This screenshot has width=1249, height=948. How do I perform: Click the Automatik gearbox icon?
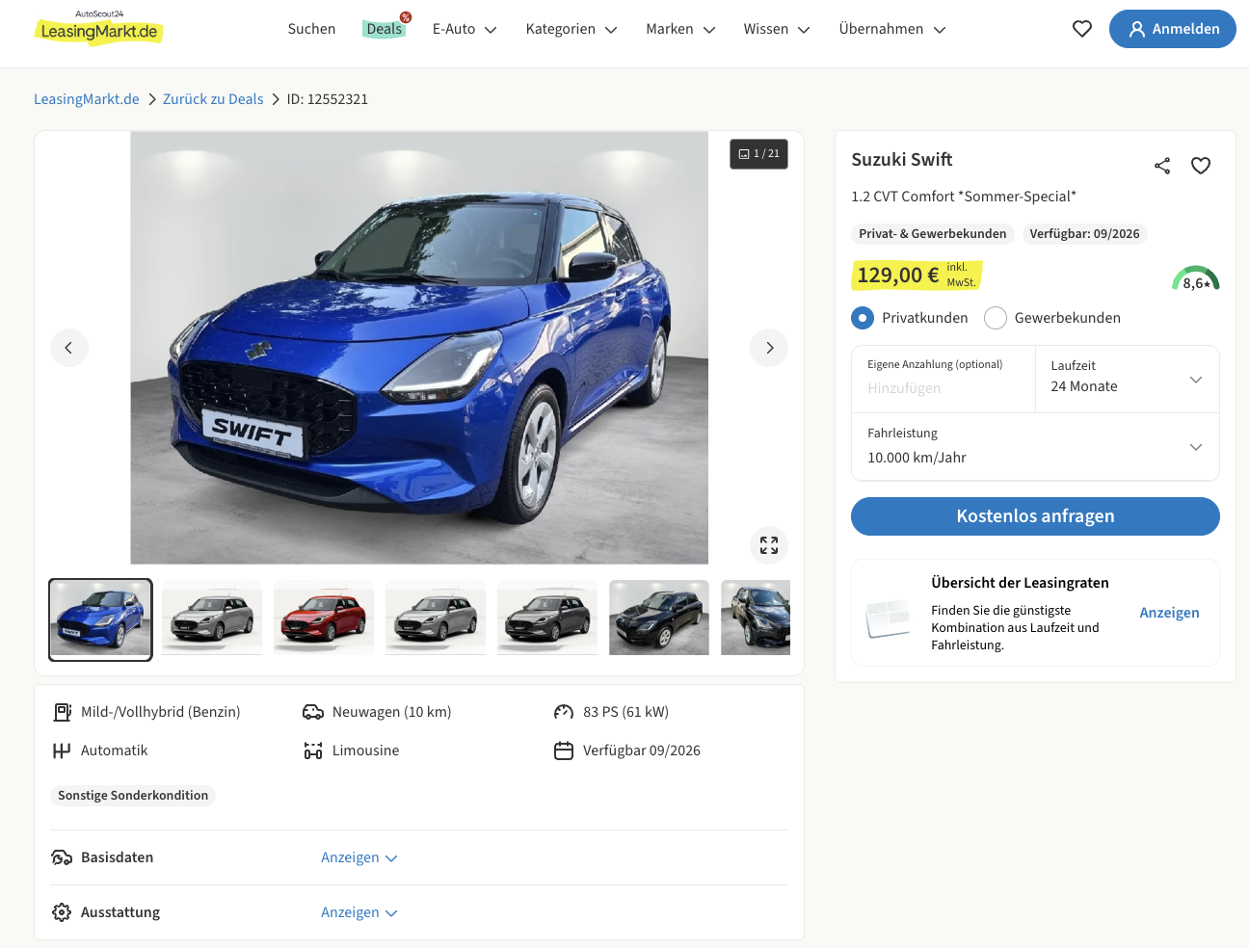(62, 750)
